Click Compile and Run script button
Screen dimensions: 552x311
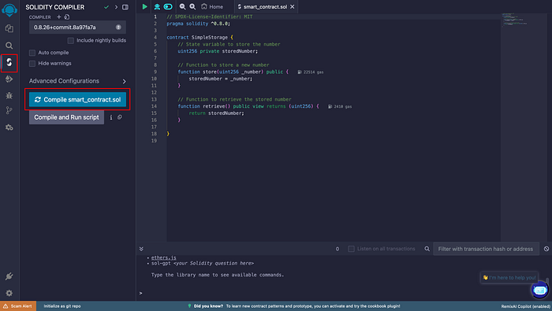tap(66, 117)
